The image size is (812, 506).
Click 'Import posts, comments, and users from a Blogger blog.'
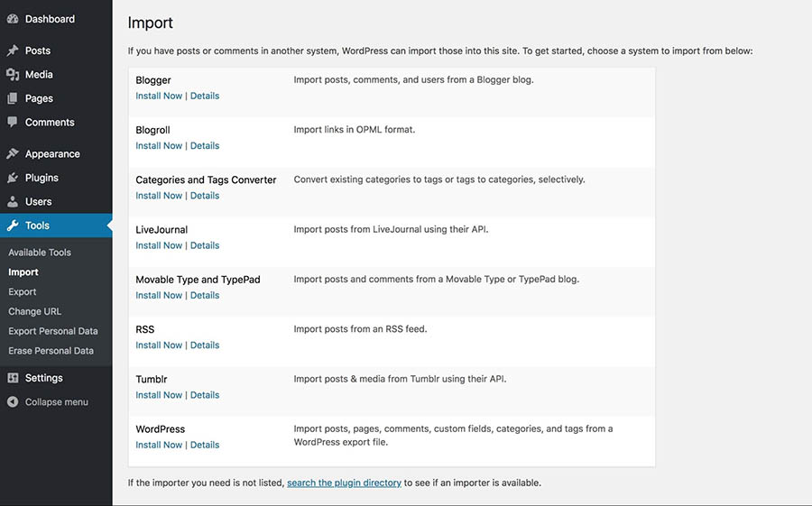click(x=414, y=79)
